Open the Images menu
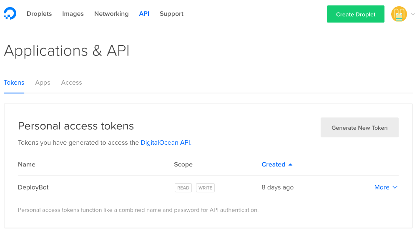Viewport: 417px width, 232px height. [x=73, y=14]
